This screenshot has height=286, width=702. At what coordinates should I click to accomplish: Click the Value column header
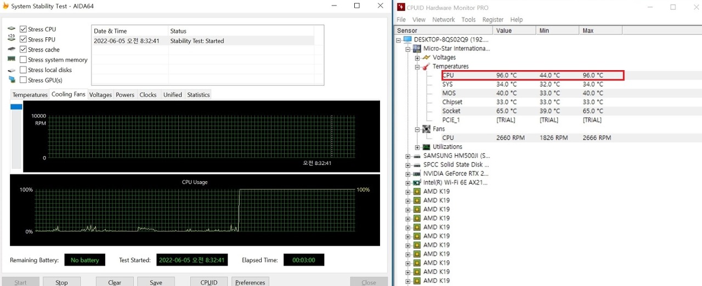coord(514,31)
